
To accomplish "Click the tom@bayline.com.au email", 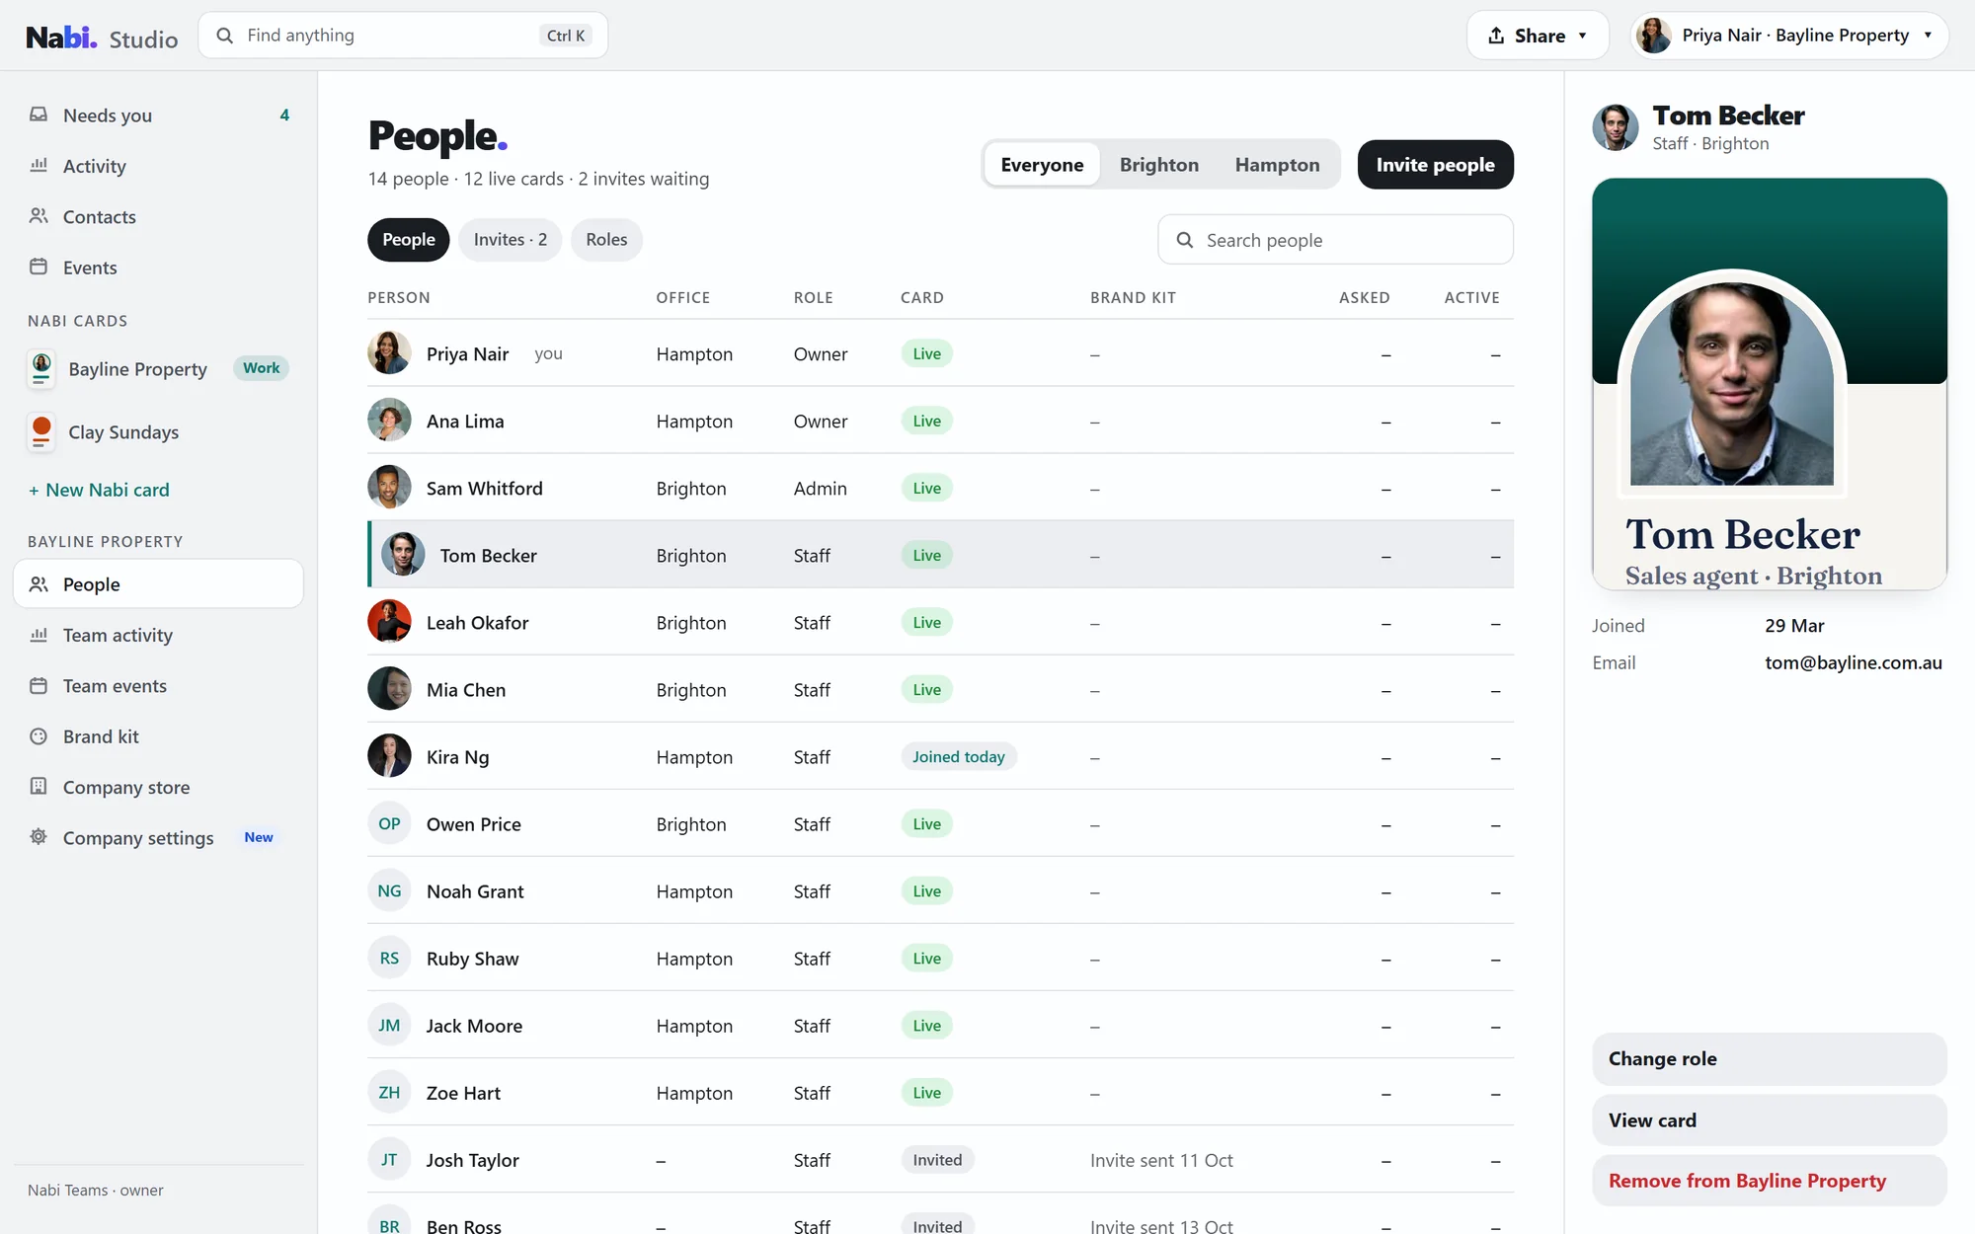I will coord(1854,662).
